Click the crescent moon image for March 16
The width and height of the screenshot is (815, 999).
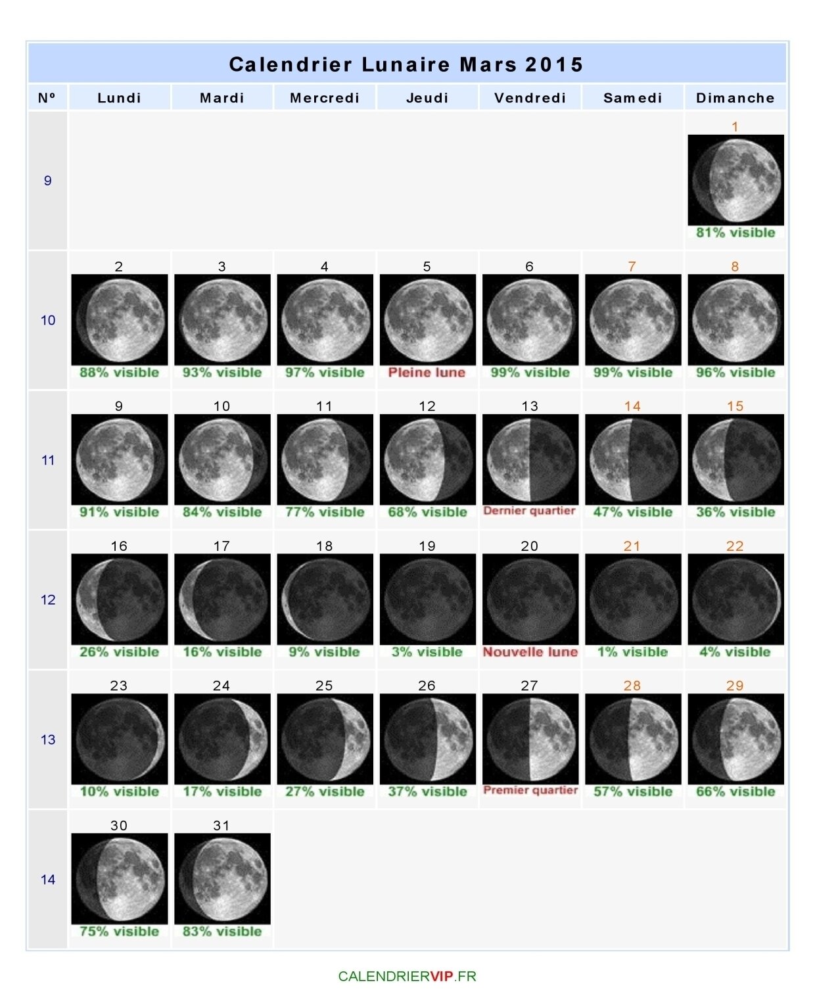tap(120, 599)
